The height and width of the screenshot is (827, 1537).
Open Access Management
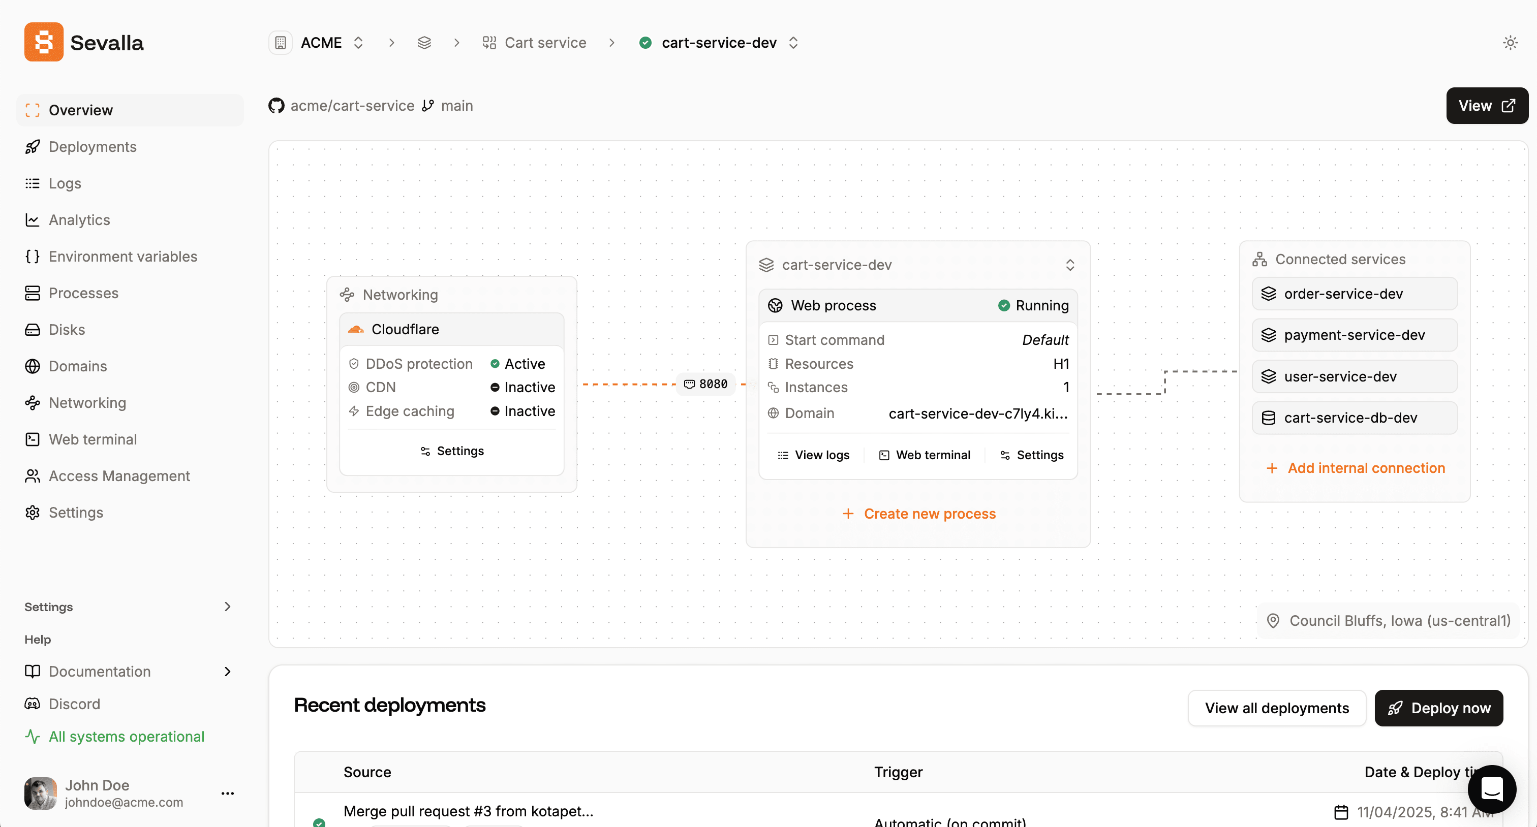[x=119, y=476]
